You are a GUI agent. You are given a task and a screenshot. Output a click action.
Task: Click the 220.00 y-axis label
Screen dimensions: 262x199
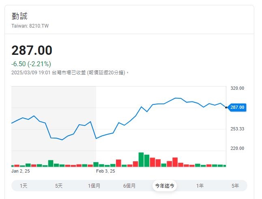click(x=237, y=148)
